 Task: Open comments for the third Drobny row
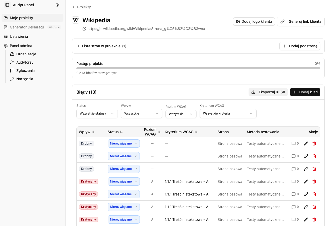tap(295, 169)
